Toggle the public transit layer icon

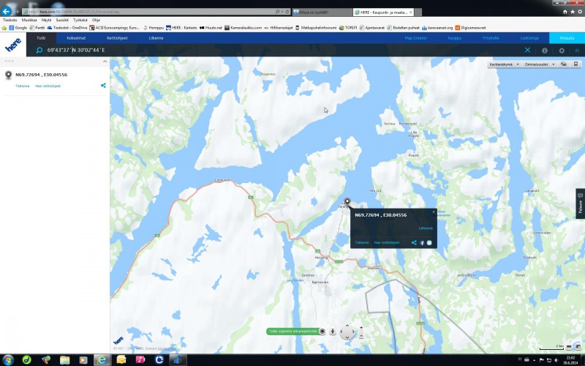click(574, 64)
